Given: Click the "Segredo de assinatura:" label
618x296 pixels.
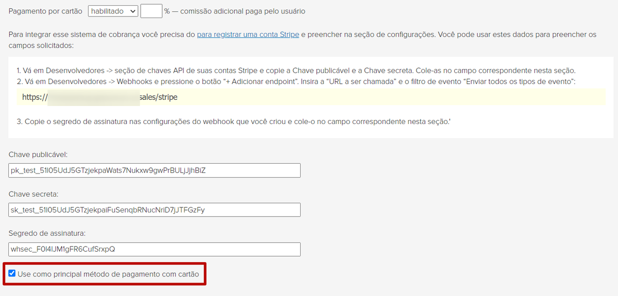Looking at the screenshot, I should click(x=47, y=233).
